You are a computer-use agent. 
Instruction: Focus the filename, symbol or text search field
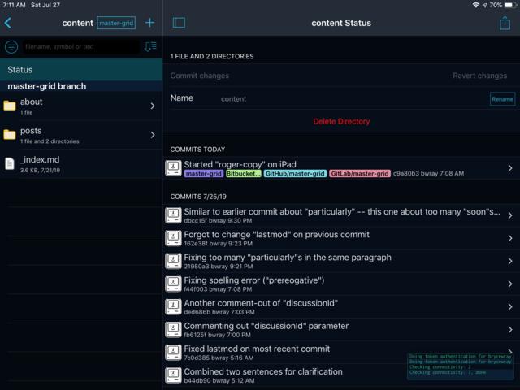80,47
